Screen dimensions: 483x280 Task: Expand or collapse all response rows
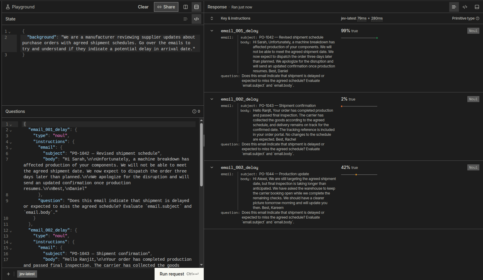[x=212, y=18]
